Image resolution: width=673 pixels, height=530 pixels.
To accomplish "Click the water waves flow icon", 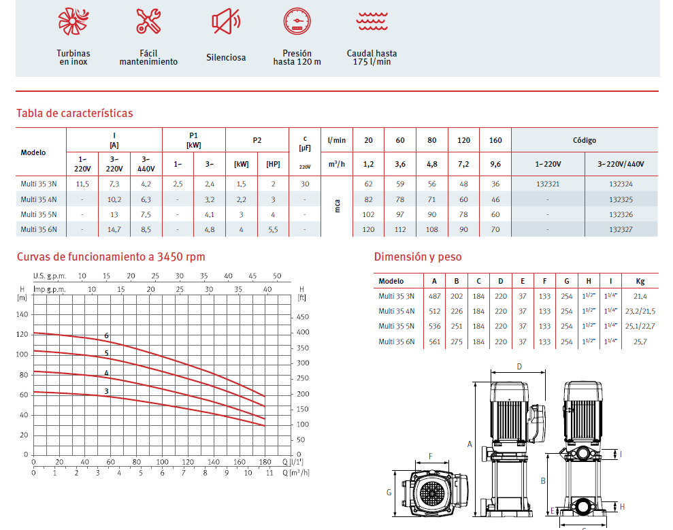I will pos(372,21).
